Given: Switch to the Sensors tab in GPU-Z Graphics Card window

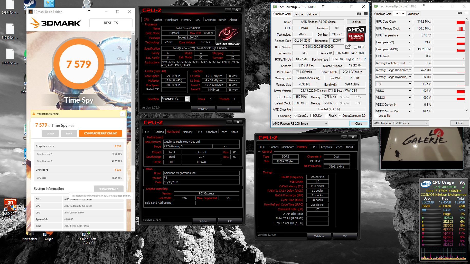Looking at the screenshot, I should pyautogui.click(x=298, y=14).
